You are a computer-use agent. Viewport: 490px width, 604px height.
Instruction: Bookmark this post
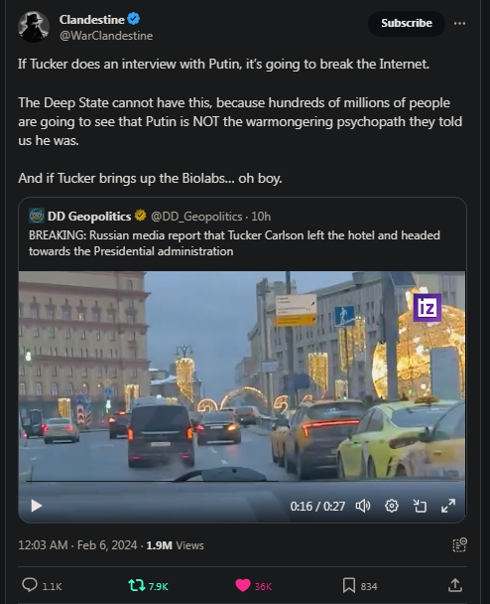pos(349,585)
